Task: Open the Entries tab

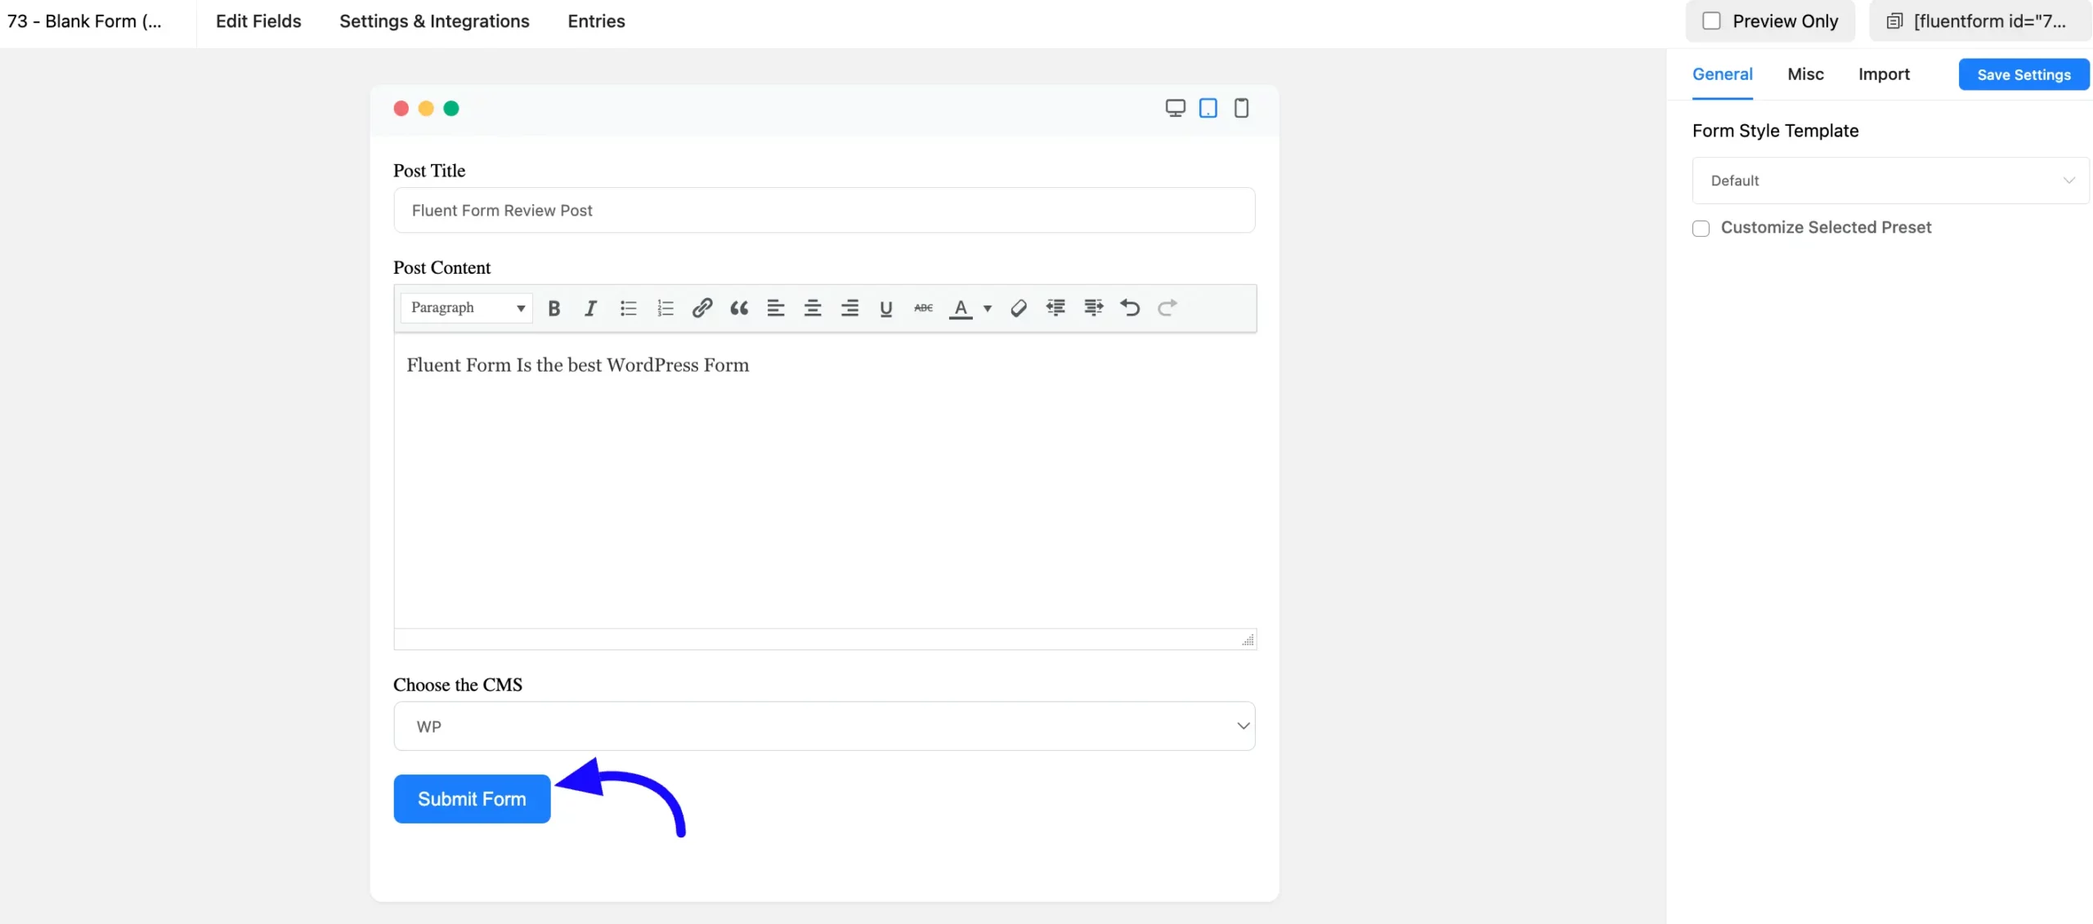Action: pos(596,21)
